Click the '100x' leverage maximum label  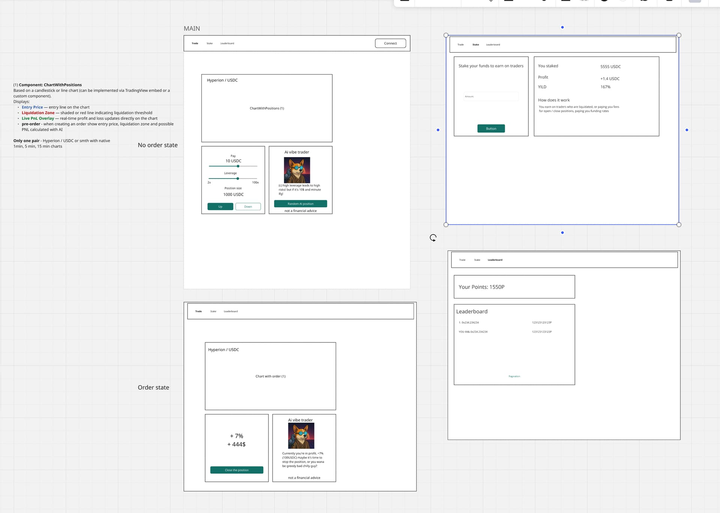coord(255,183)
